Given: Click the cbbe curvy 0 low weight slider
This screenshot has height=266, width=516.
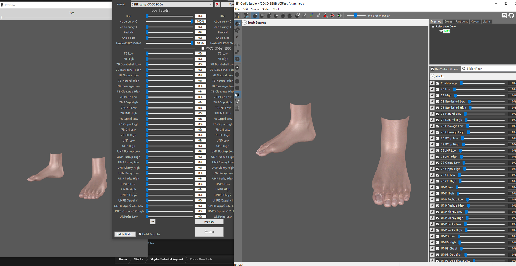Looking at the screenshot, I should [x=170, y=21].
